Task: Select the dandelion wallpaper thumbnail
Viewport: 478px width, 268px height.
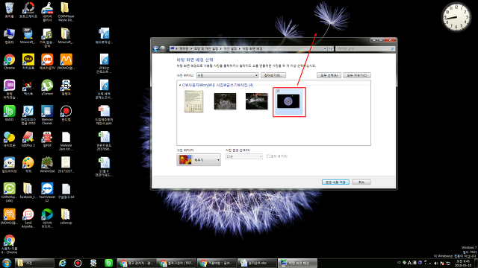Action: tap(288, 101)
